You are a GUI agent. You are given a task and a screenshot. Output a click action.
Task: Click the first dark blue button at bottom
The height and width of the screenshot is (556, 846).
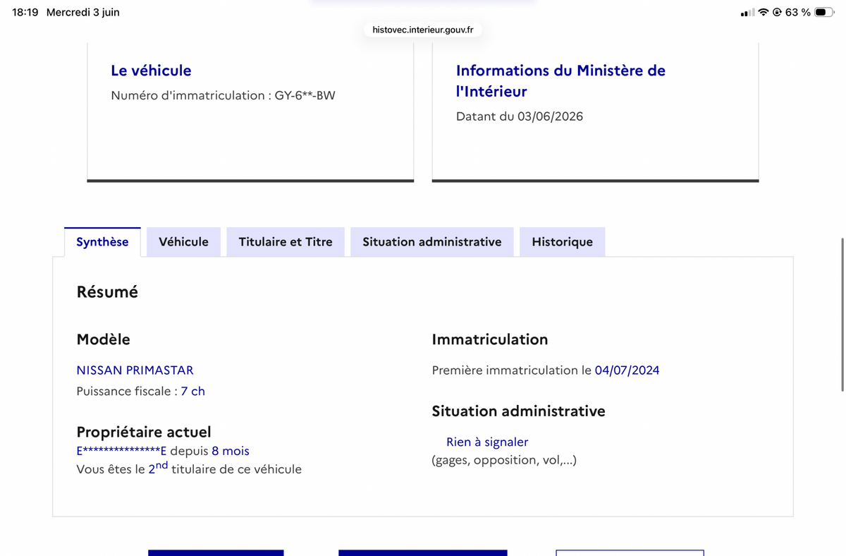[216, 552]
